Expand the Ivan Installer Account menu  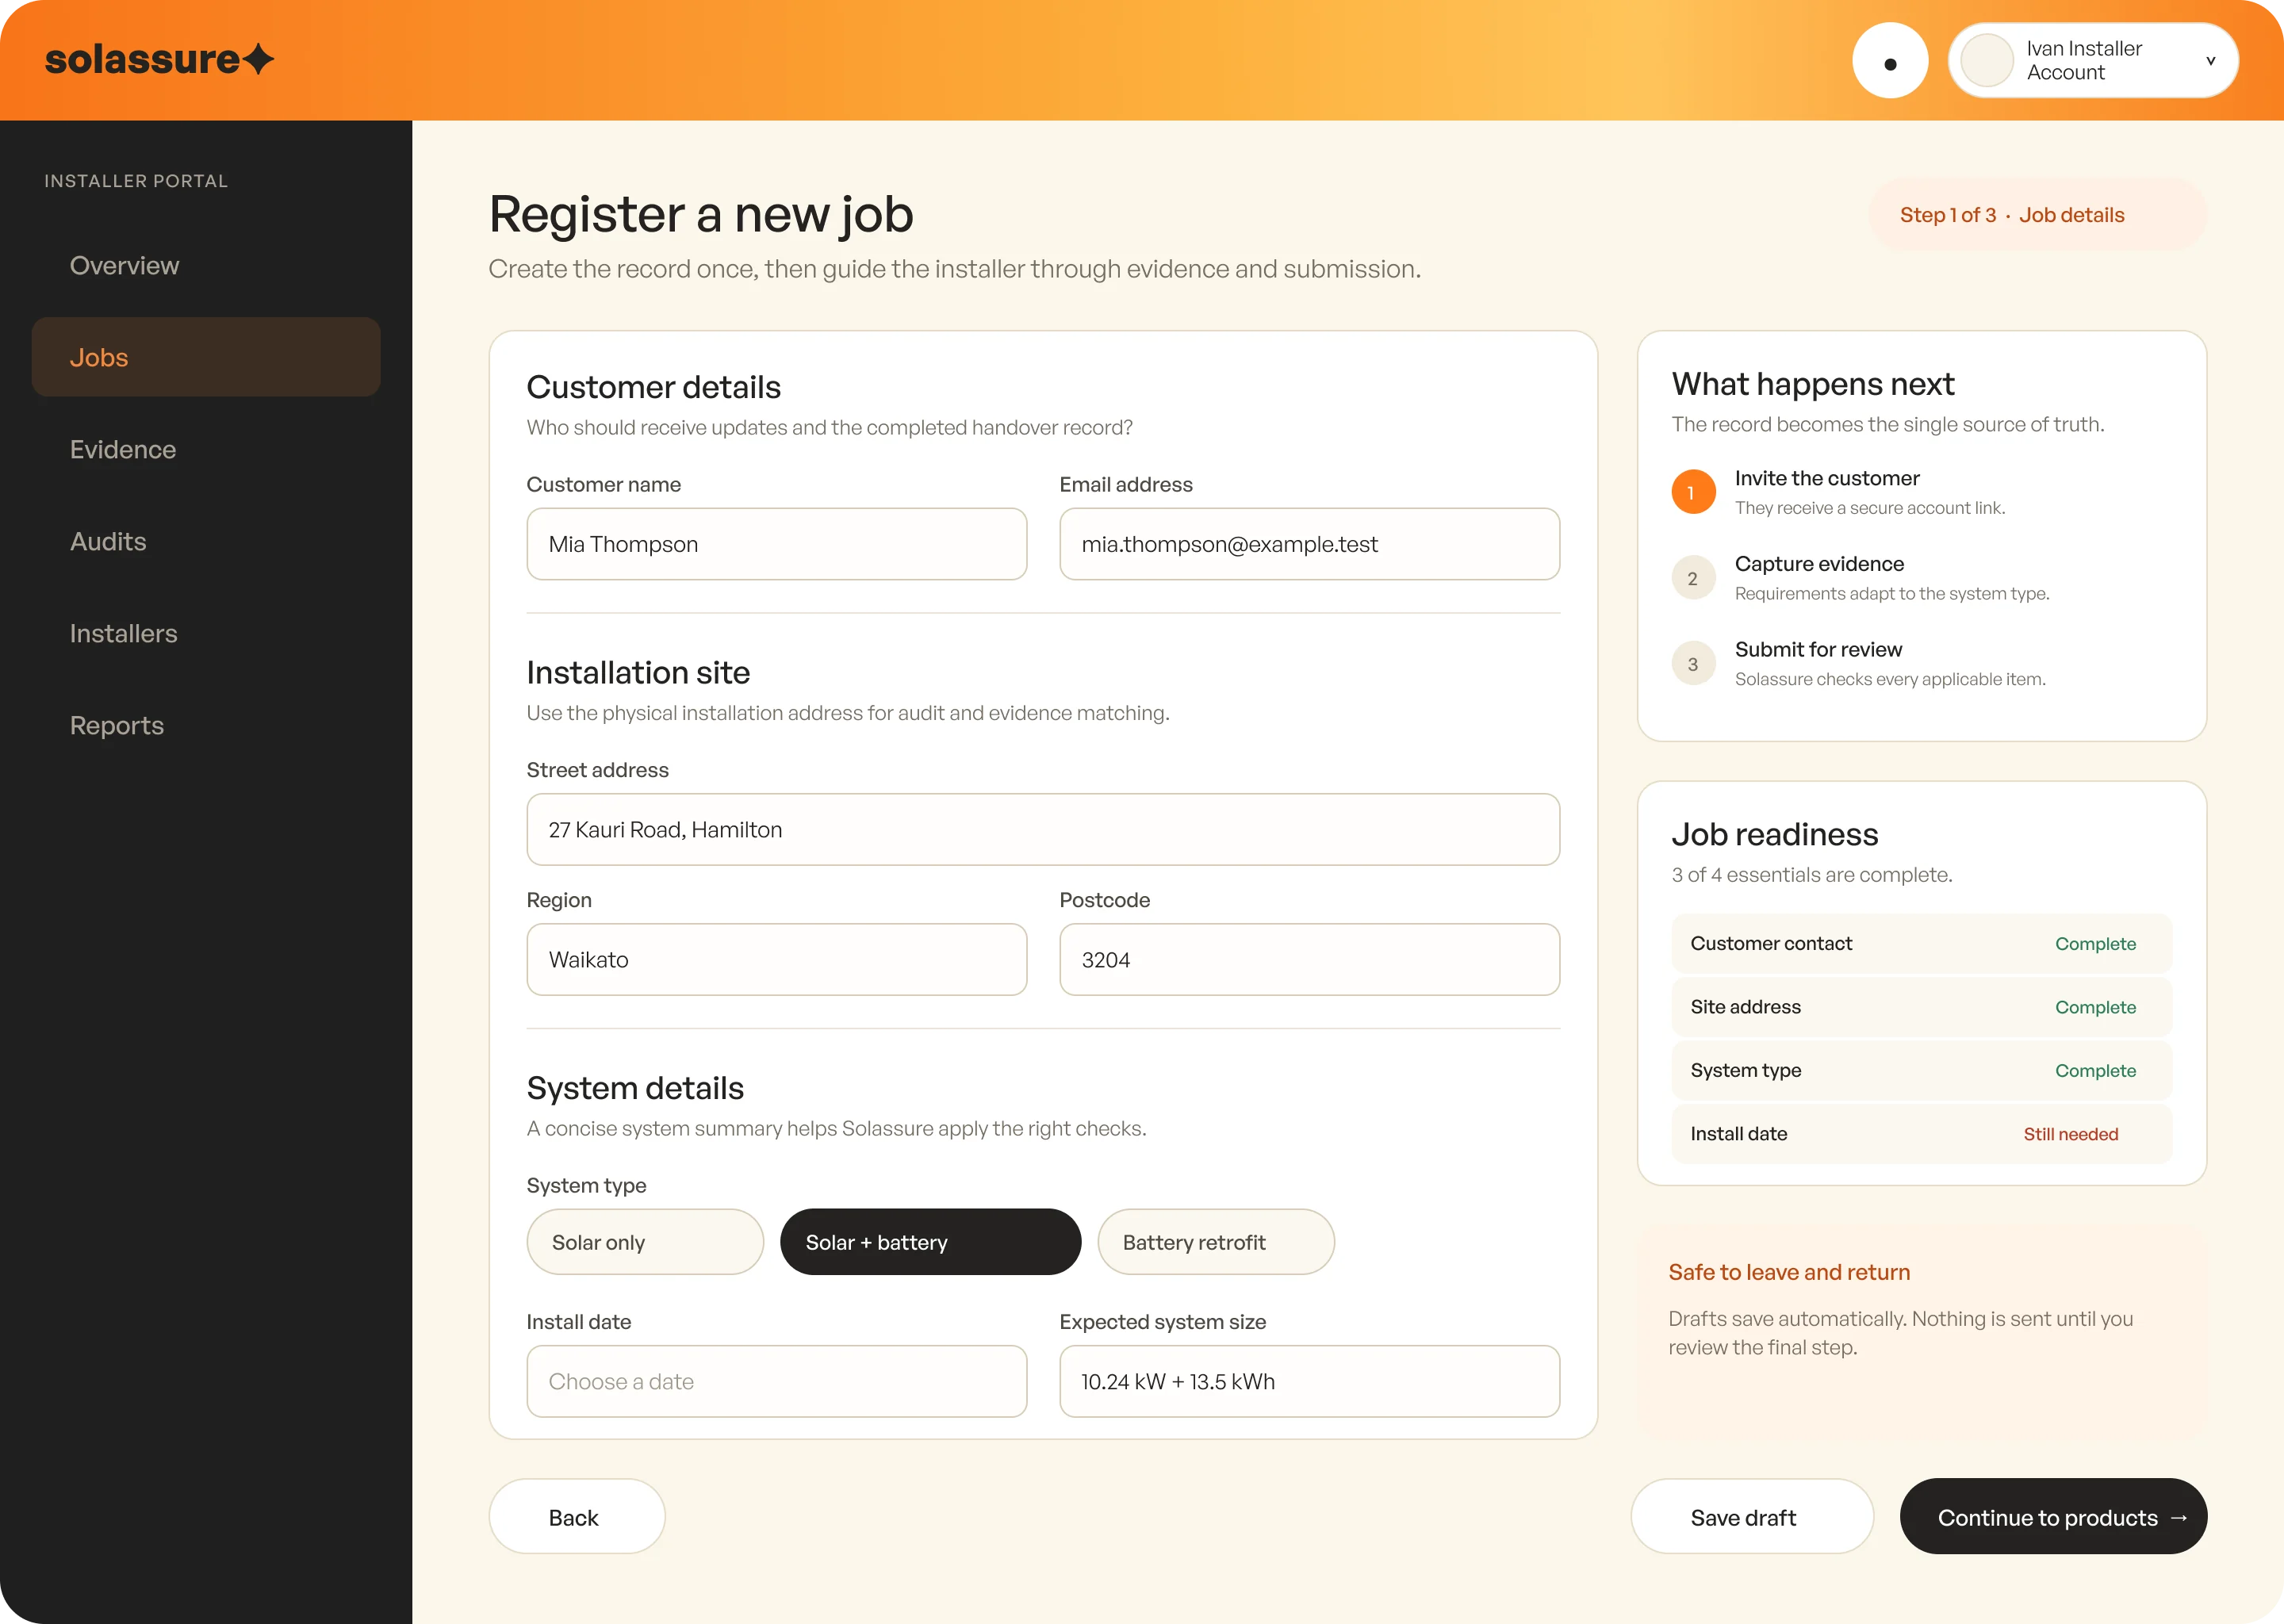point(2092,61)
